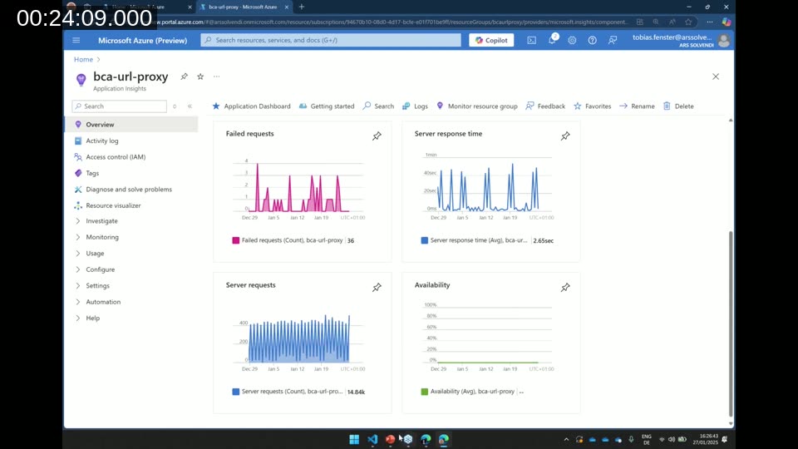798x449 pixels.
Task: Mark bca-url-proxy as a favorite (star)
Action: 200,76
